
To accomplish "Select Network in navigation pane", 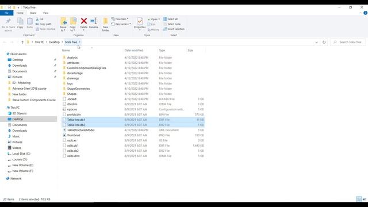I will (16, 179).
